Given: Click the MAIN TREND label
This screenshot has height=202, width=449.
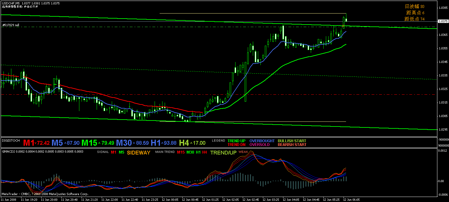Looking at the screenshot, I should tap(165, 152).
